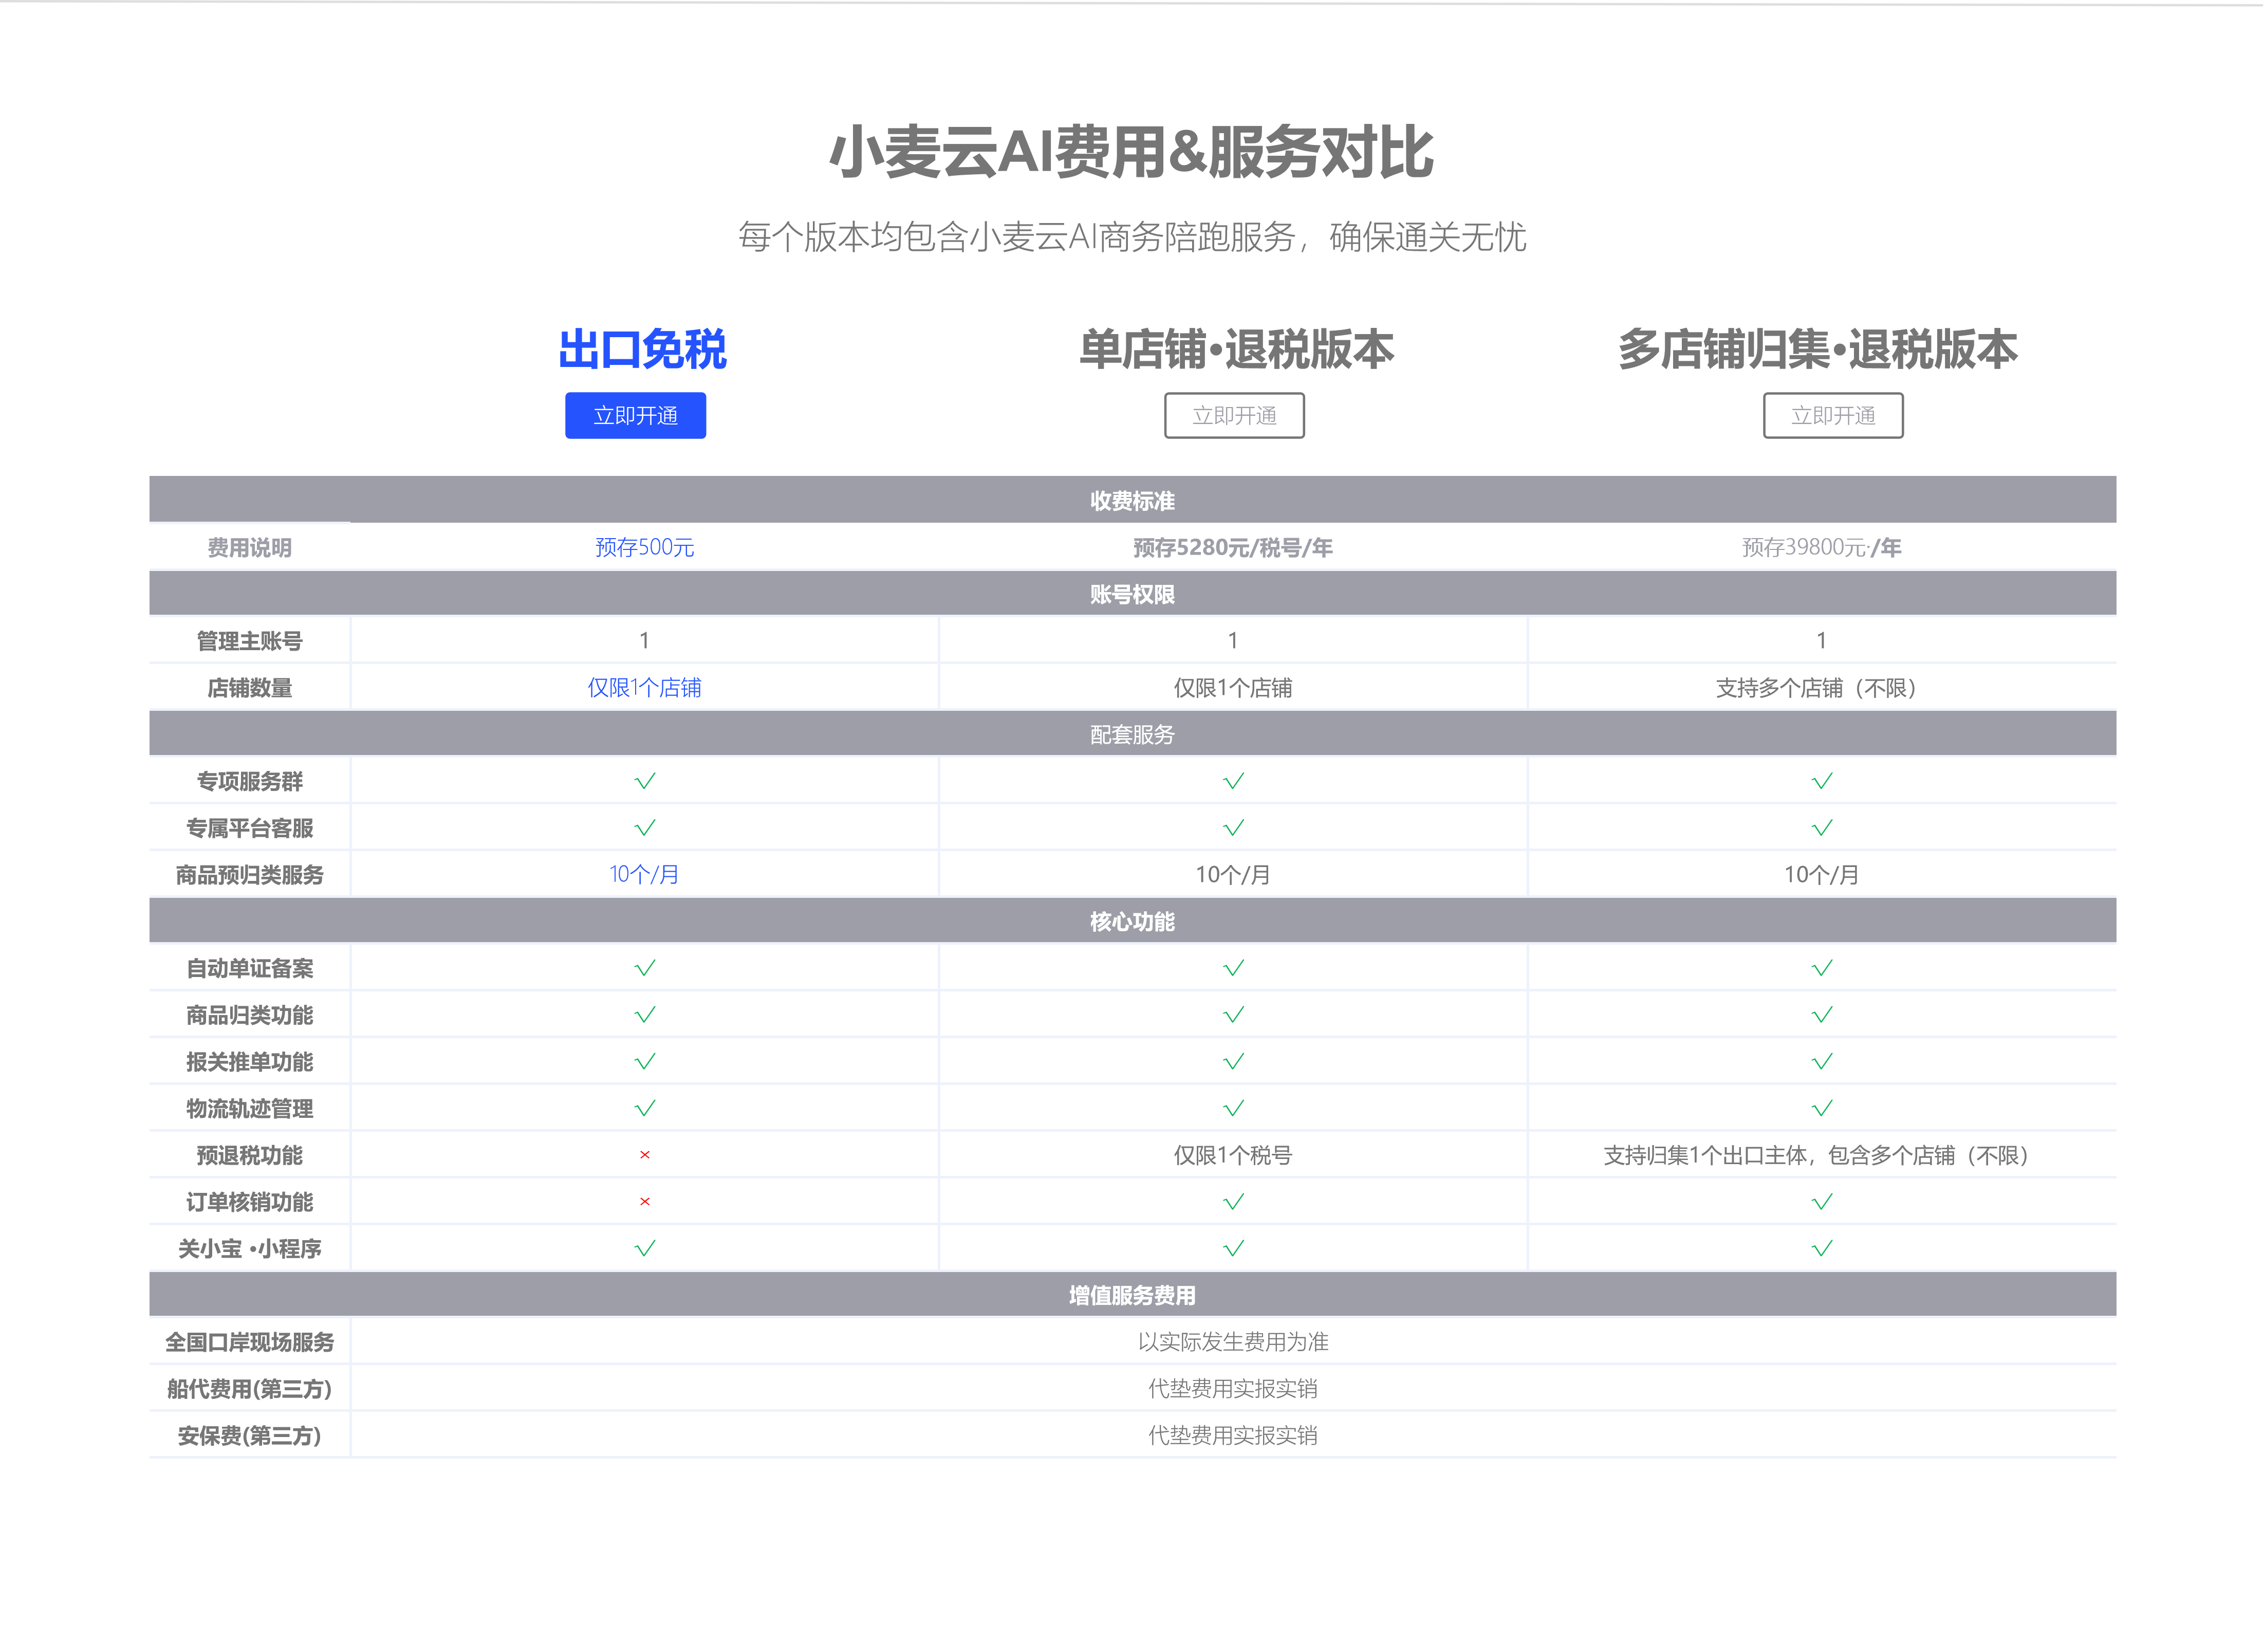Click 订单核销功能 checkmark in 单店铺 column
The height and width of the screenshot is (1639, 2264).
[1234, 1202]
